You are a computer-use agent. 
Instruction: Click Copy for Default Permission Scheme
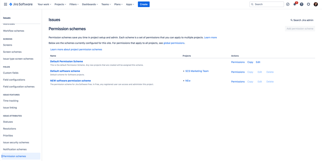(x=250, y=62)
